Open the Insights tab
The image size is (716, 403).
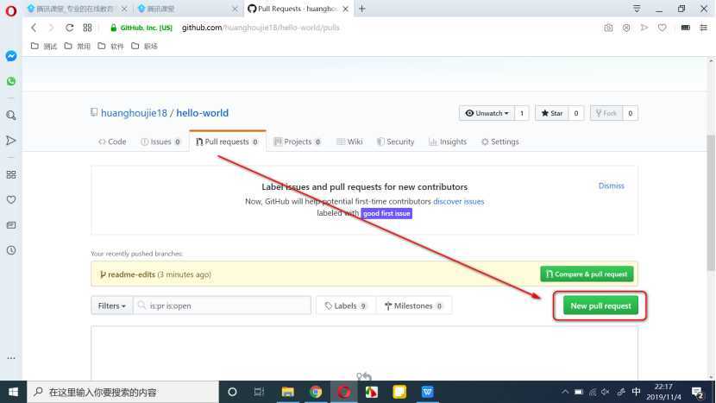click(x=448, y=142)
